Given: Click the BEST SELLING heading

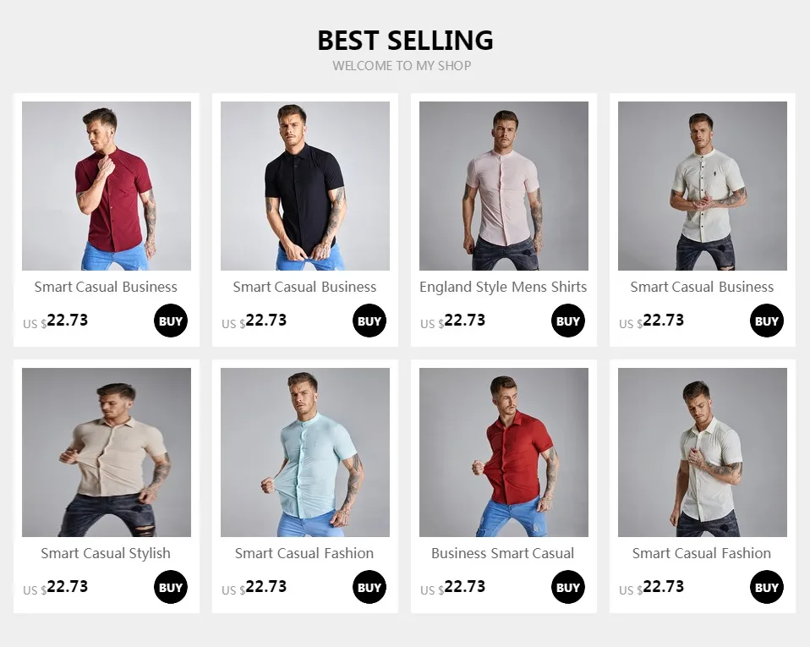Looking at the screenshot, I should click(405, 41).
